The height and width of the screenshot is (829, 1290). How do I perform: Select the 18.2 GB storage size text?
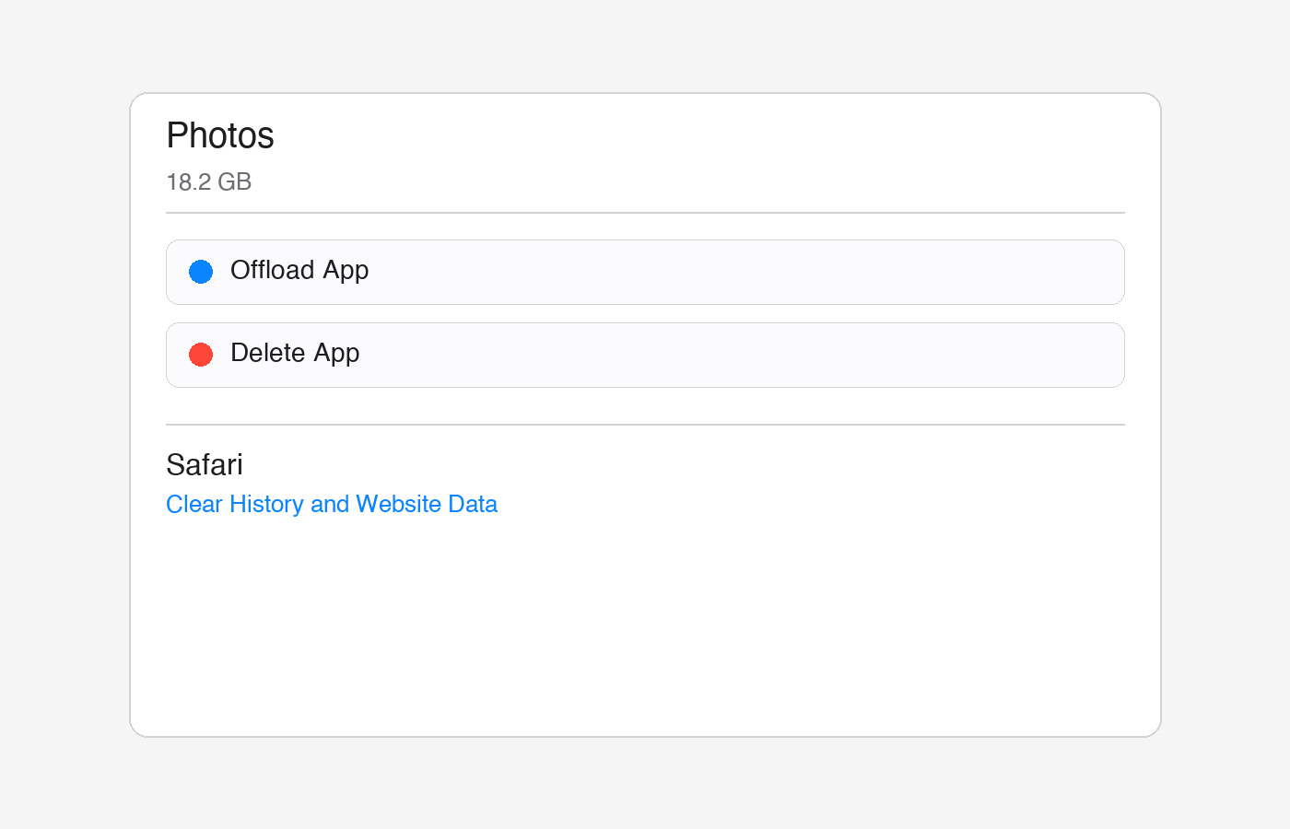209,181
